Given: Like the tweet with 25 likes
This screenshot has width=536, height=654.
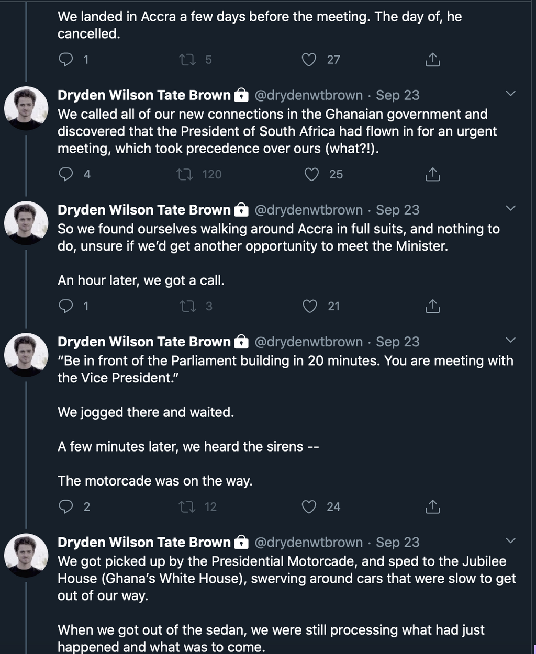Looking at the screenshot, I should pos(312,174).
